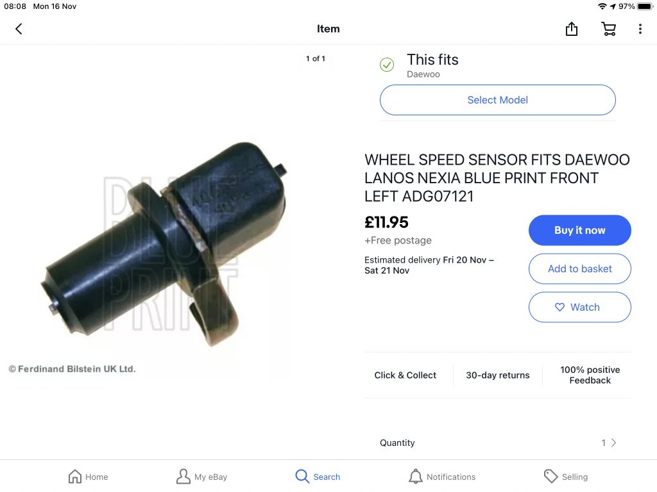
Task: Open the three-dot more options menu
Action: pos(640,29)
